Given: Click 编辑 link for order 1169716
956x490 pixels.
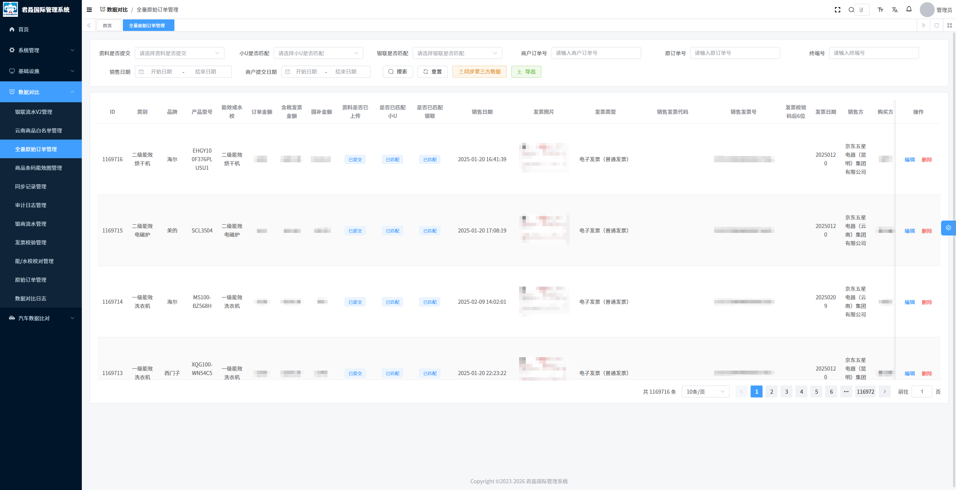Looking at the screenshot, I should tap(910, 159).
